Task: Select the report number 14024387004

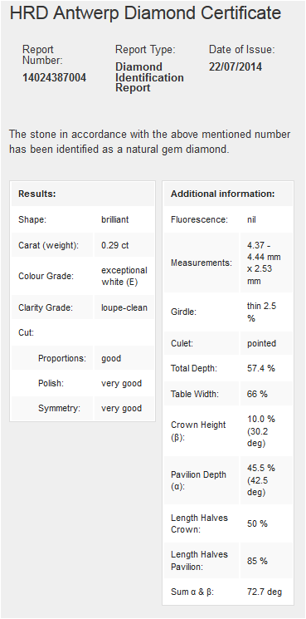Action: coord(54,77)
